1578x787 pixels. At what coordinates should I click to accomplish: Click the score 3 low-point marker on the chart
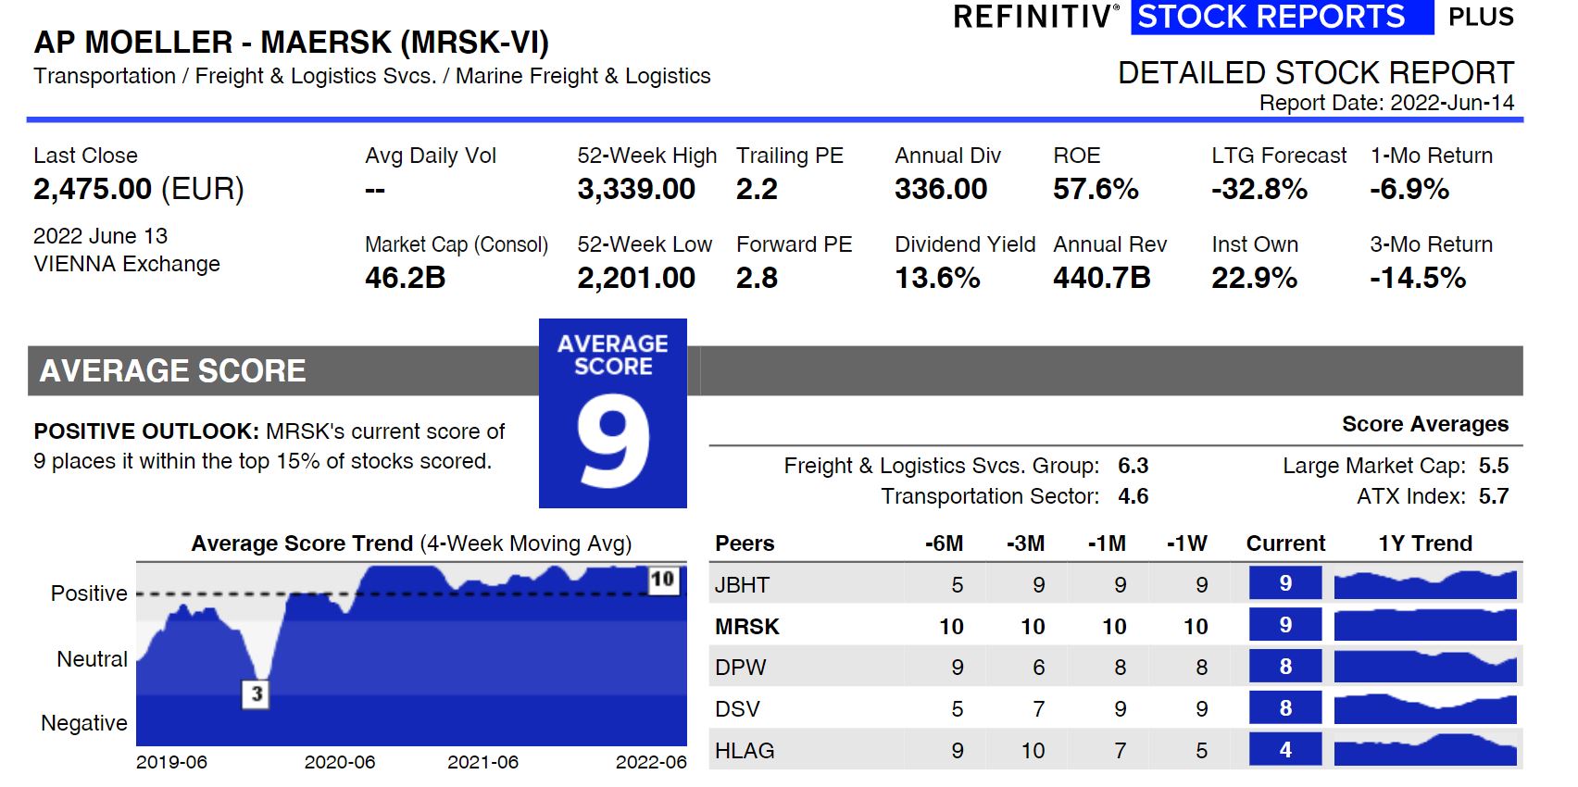[x=257, y=693]
